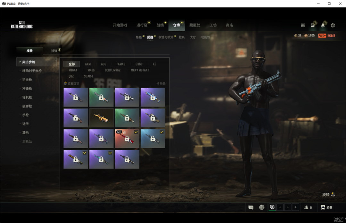Click the 1,005 BP balance
This screenshot has height=223, width=346.
pyautogui.click(x=311, y=36)
